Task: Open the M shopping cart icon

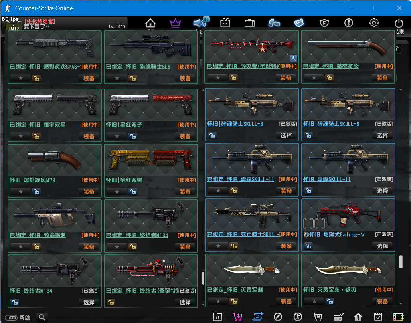Action: point(318,317)
